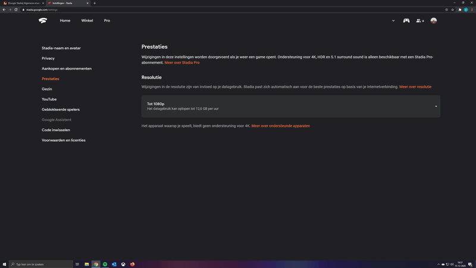
Task: Open the add friends icon
Action: click(x=420, y=21)
